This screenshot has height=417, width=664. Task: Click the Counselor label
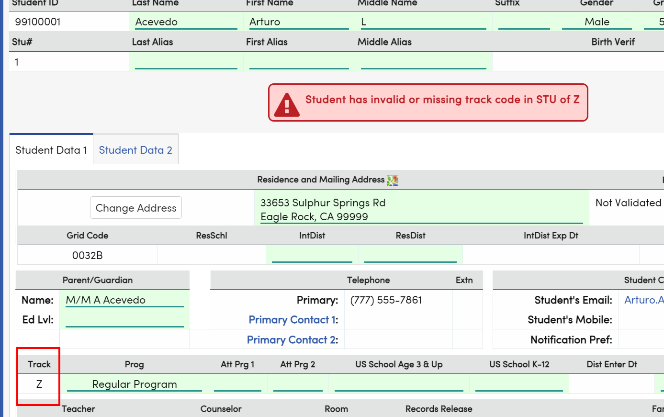coord(221,409)
